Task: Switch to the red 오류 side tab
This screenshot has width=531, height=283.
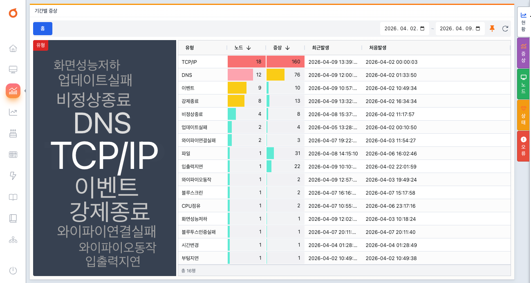Action: 523,146
